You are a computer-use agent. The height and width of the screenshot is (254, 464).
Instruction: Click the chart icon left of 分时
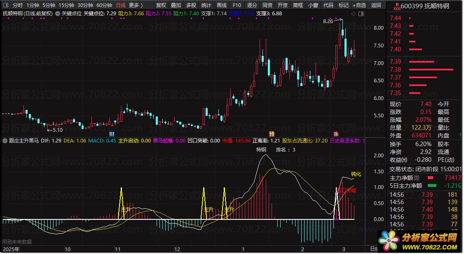6,5
